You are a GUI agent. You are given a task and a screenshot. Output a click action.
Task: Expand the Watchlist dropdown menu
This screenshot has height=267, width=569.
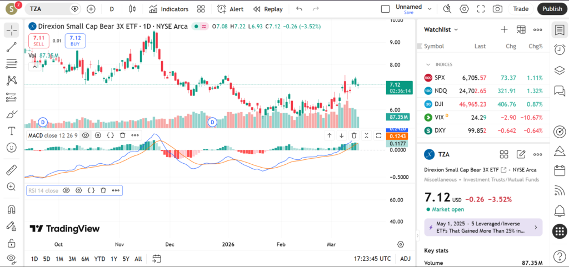441,29
